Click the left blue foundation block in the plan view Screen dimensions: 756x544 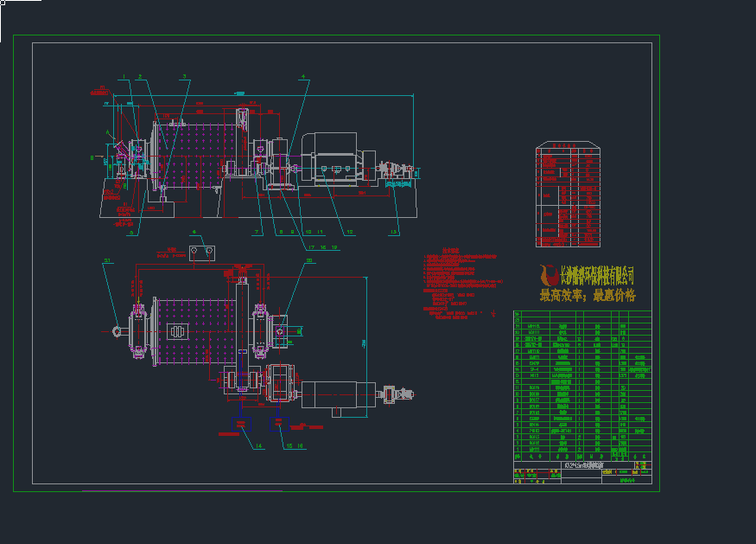pos(240,423)
